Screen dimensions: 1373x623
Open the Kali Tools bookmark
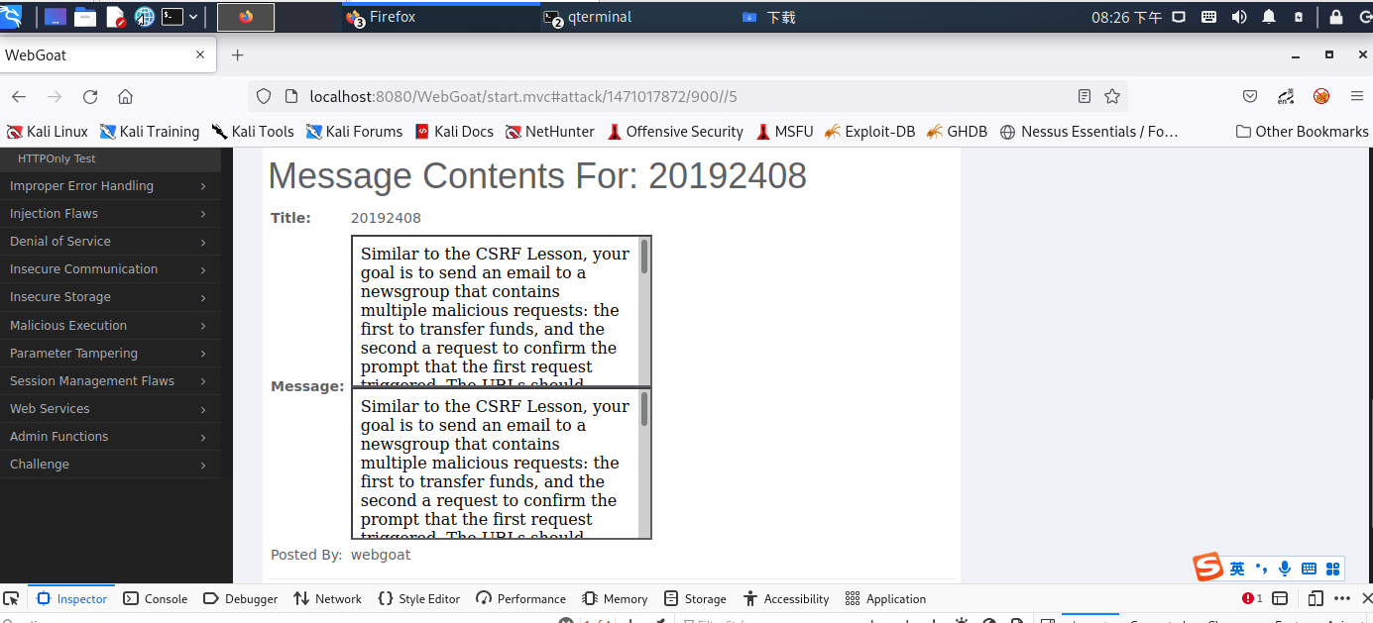(x=253, y=132)
